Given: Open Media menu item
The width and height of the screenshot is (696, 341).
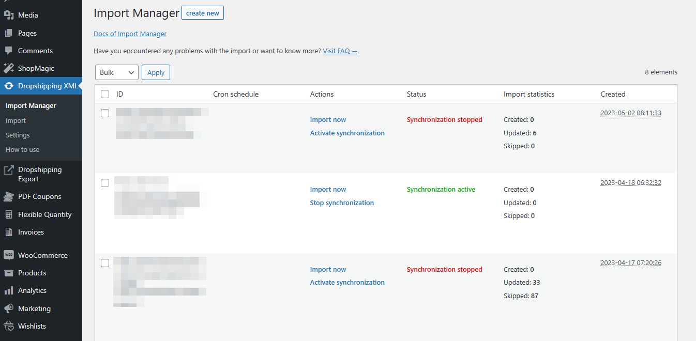Looking at the screenshot, I should click(x=41, y=16).
